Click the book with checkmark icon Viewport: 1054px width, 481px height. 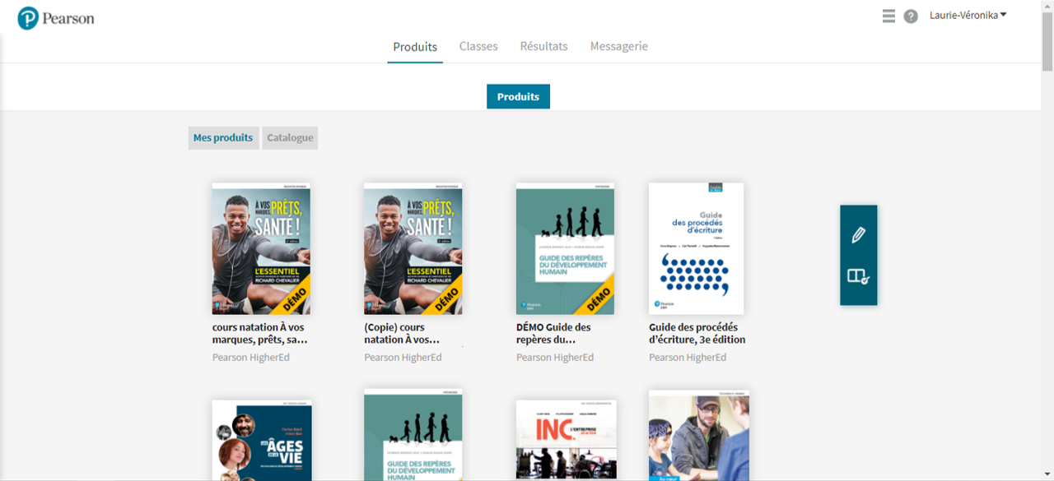click(x=858, y=277)
